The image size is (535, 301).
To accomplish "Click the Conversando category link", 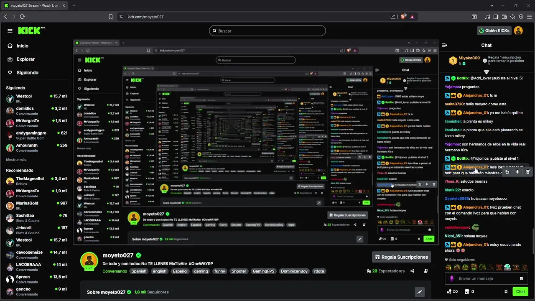I will [115, 271].
